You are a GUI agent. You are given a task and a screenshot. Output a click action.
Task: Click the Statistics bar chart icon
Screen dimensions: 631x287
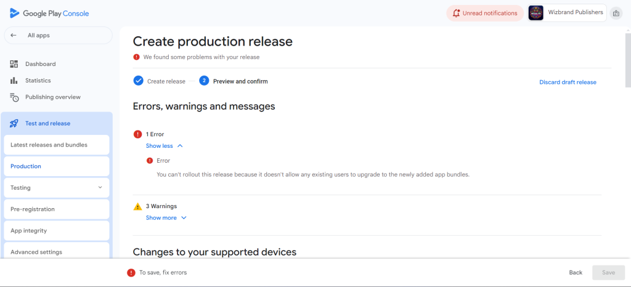pyautogui.click(x=14, y=81)
